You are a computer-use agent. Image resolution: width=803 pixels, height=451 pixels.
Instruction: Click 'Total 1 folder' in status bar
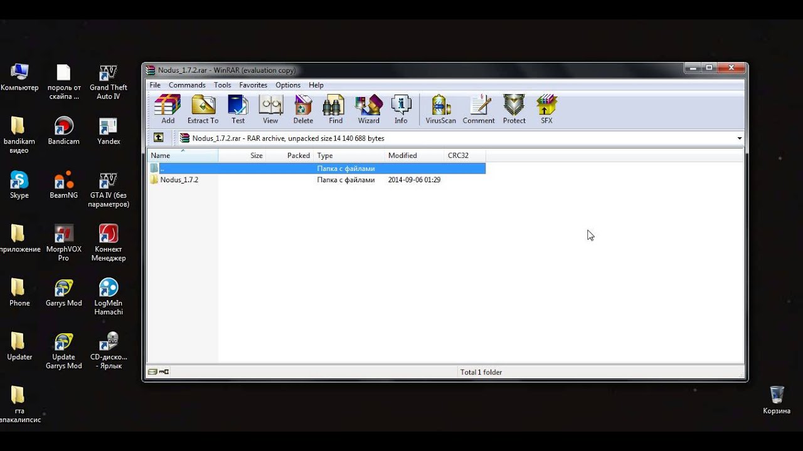(481, 372)
